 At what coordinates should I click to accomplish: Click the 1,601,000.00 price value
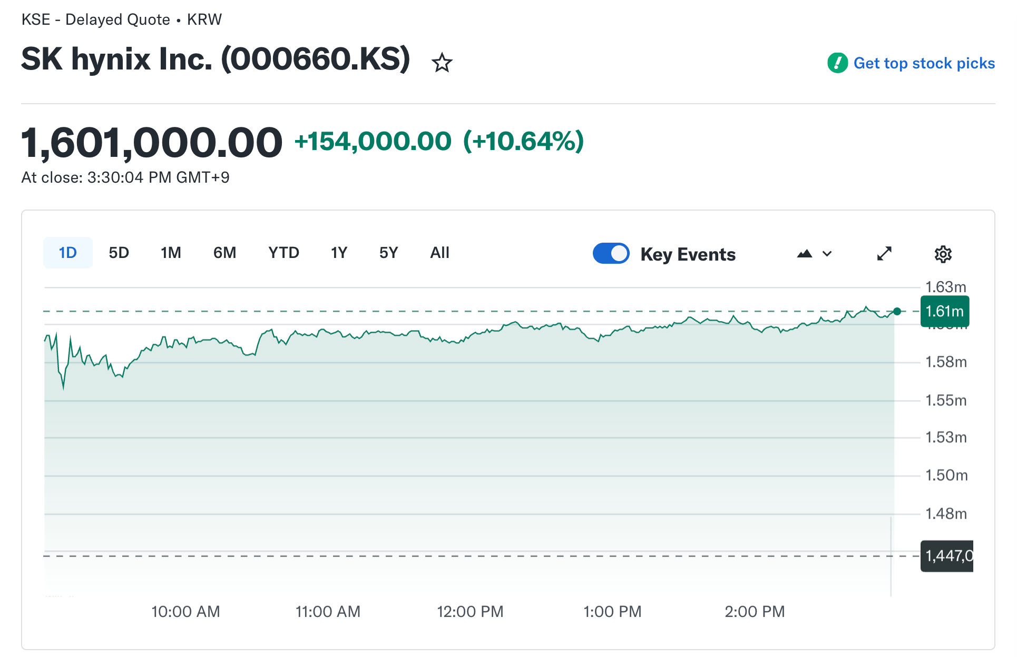152,142
